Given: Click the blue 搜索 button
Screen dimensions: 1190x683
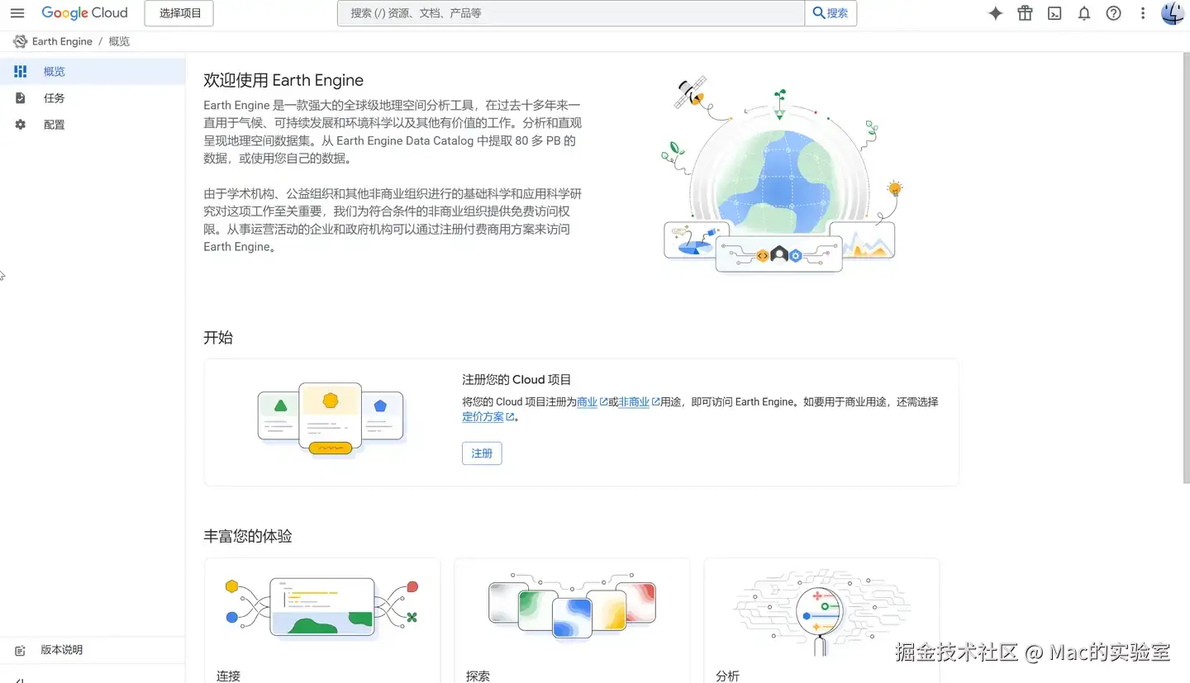Looking at the screenshot, I should (831, 13).
